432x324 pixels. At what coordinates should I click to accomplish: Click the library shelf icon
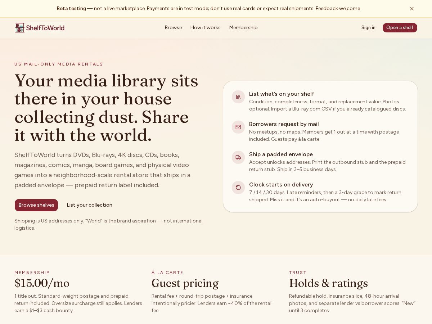tap(238, 97)
